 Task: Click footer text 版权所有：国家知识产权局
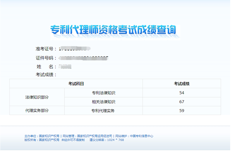pyautogui.click(x=42, y=140)
